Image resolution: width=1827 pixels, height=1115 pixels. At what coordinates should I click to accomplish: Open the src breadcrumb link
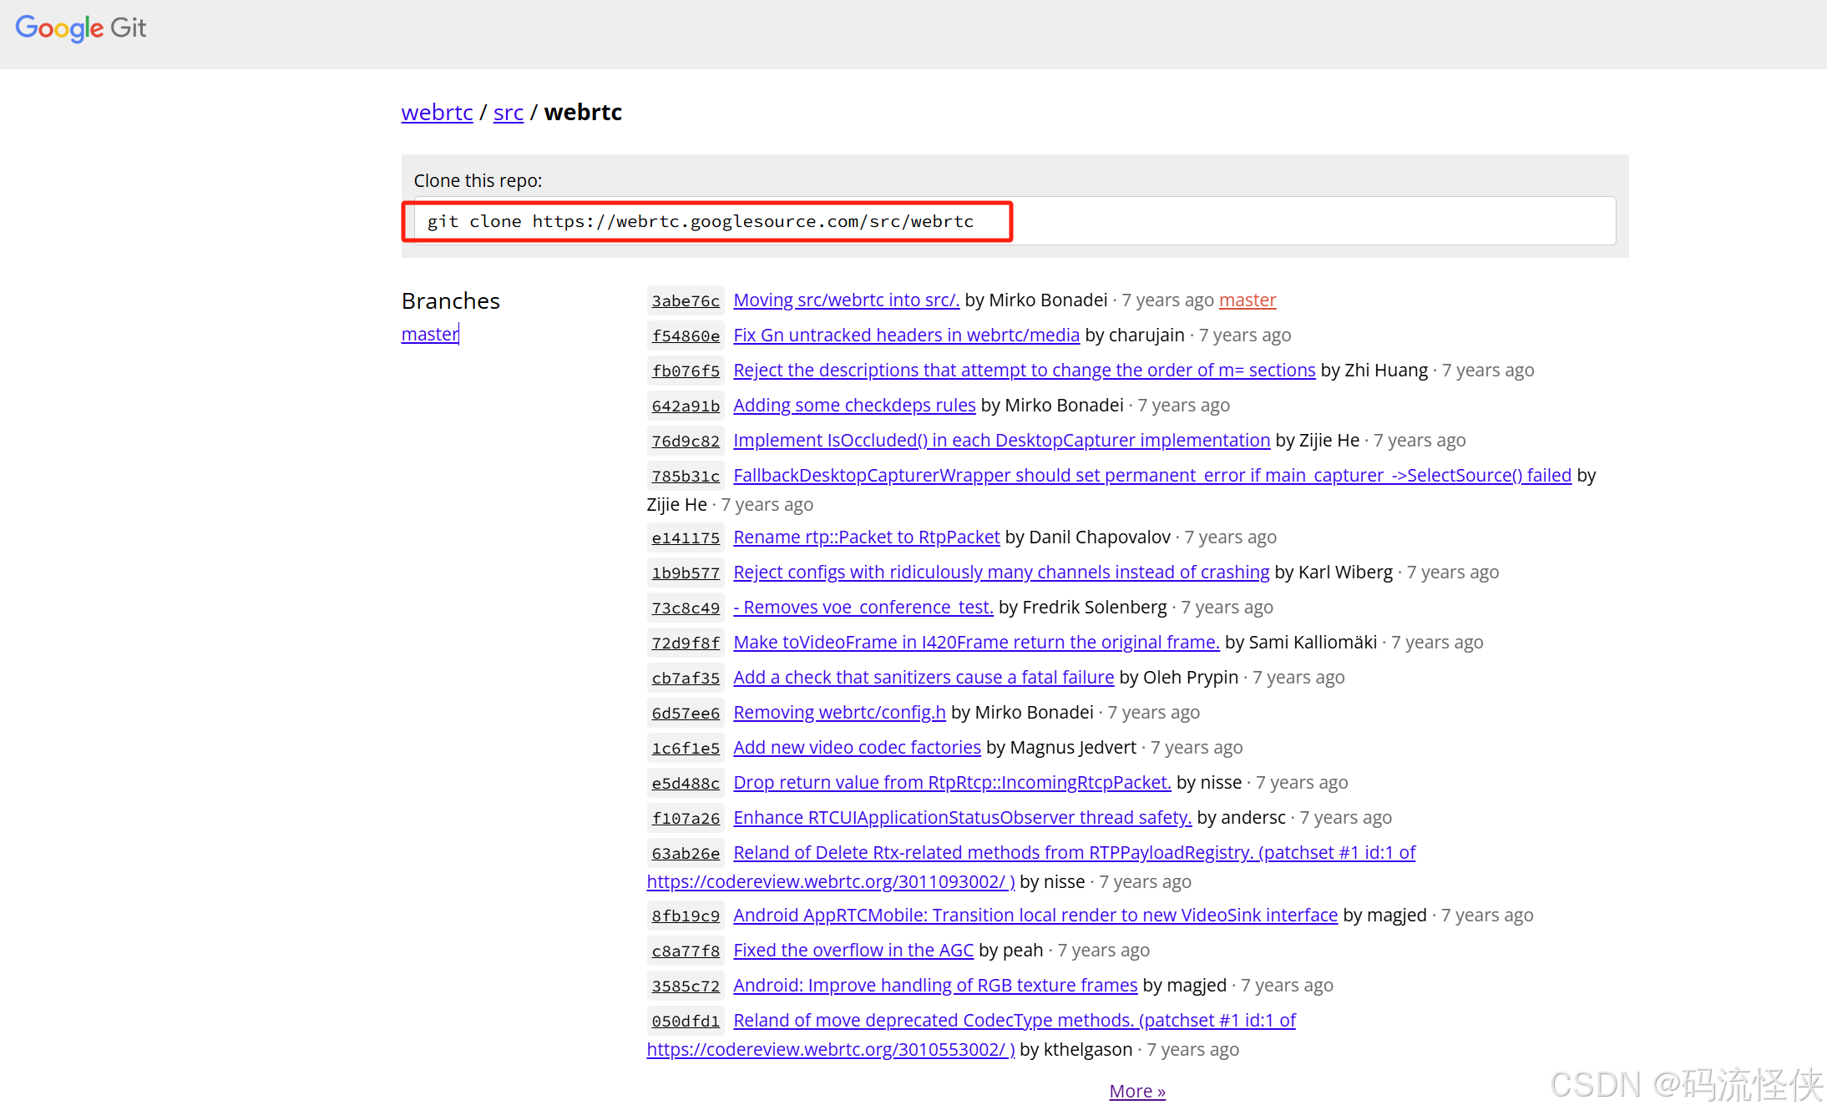508,112
